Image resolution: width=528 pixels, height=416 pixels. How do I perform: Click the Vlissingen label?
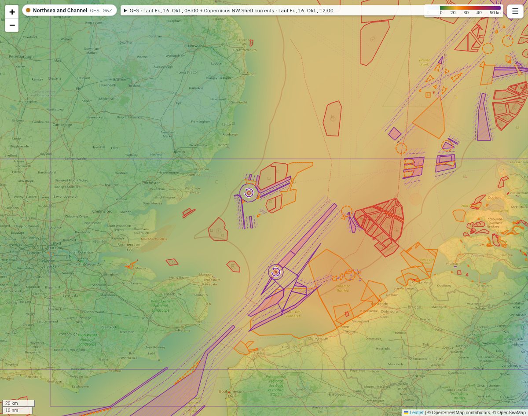click(453, 263)
